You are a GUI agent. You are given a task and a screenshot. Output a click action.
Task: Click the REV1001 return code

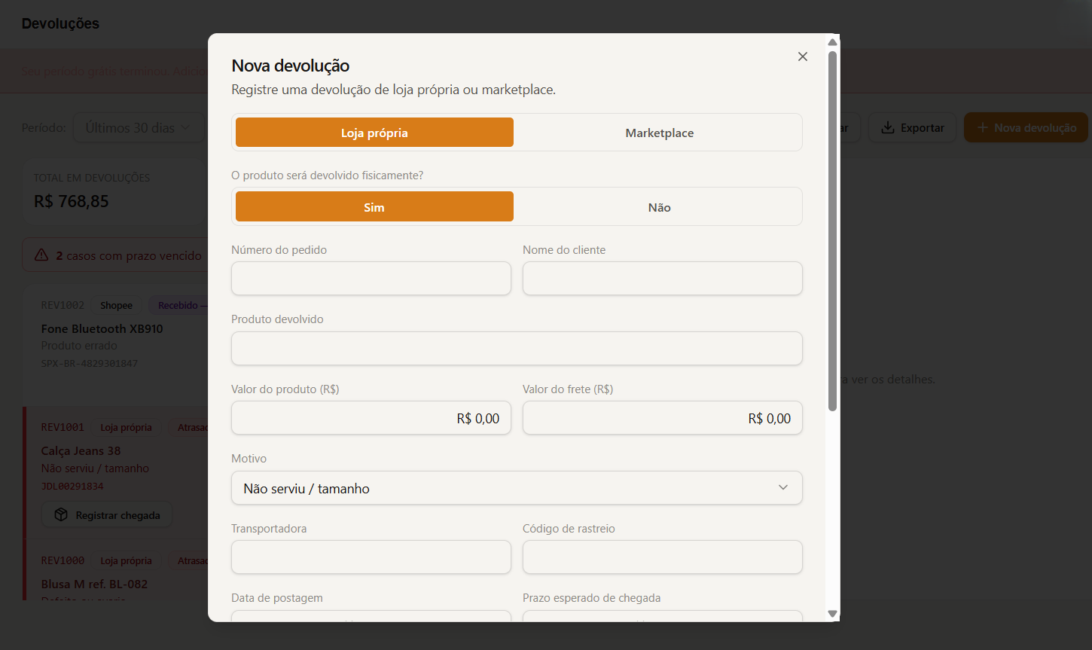(63, 427)
